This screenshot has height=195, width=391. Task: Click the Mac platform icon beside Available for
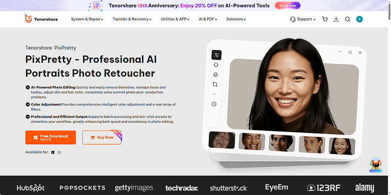pos(59,152)
